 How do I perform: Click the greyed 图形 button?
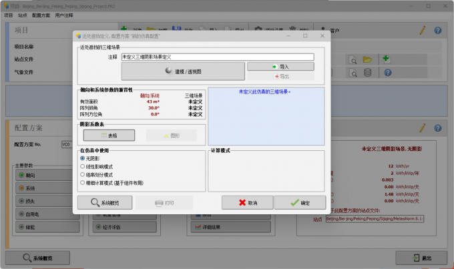[x=172, y=136]
